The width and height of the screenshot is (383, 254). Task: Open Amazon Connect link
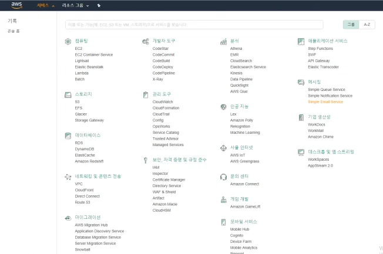tap(244, 184)
